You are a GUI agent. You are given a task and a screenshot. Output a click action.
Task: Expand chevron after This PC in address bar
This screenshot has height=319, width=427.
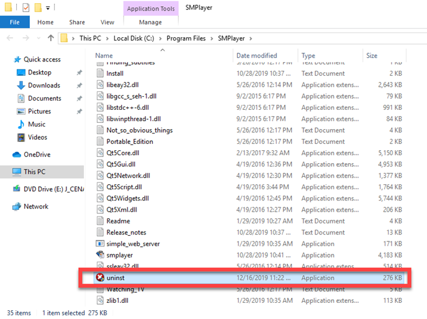107,38
